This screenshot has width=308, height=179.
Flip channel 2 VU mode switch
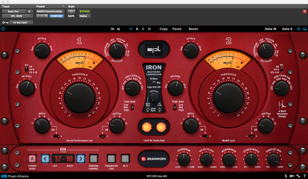282,69
